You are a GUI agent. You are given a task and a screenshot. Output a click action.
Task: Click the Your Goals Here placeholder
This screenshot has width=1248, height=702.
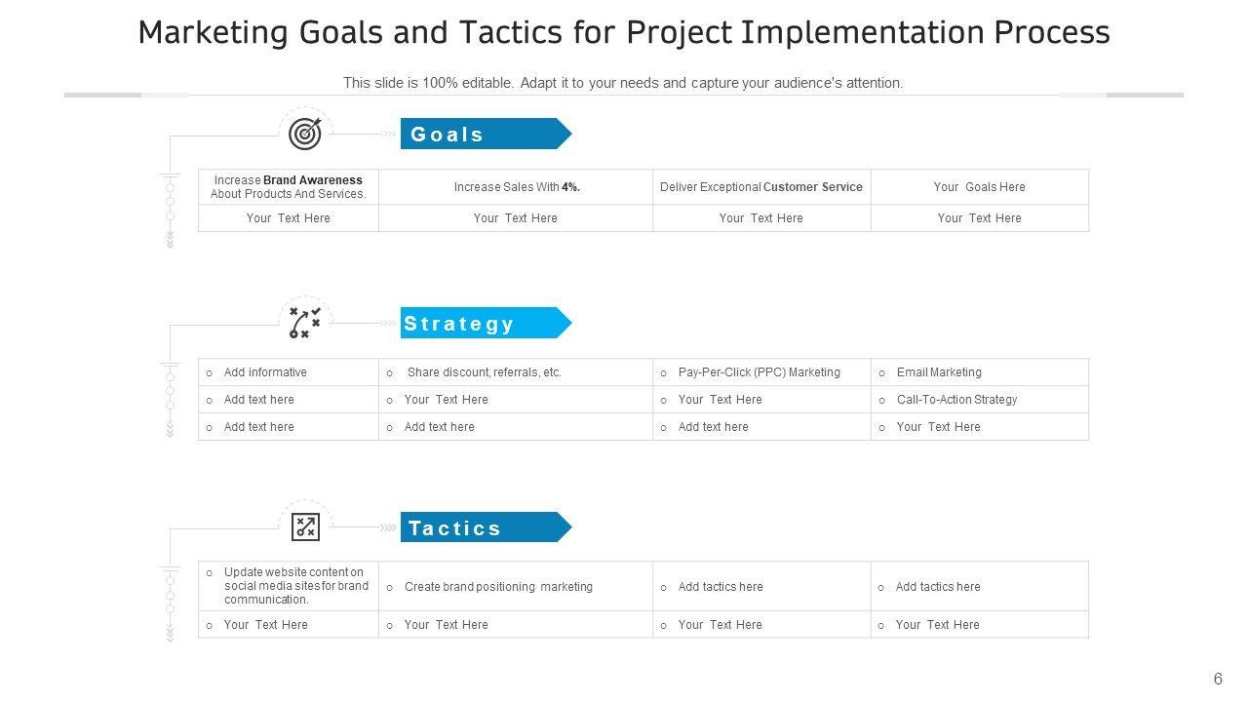click(x=979, y=187)
